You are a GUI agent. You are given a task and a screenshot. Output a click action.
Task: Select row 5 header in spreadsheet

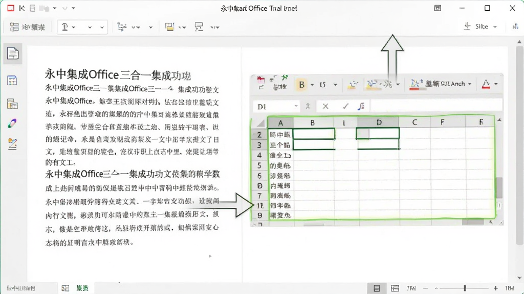(259, 165)
